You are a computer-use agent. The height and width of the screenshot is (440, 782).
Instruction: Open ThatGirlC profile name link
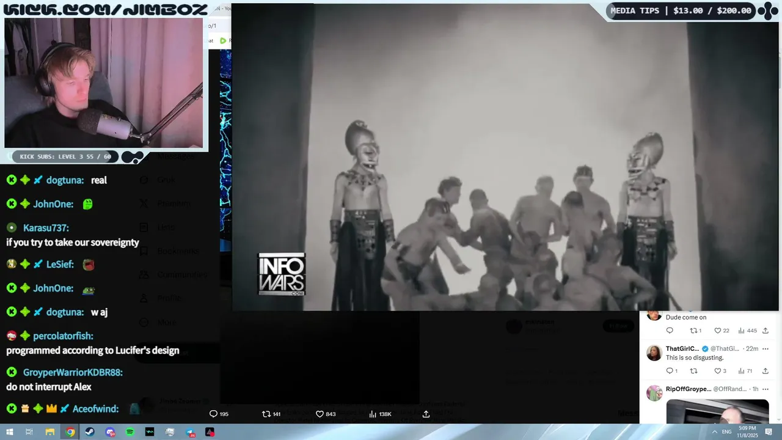[682, 348]
